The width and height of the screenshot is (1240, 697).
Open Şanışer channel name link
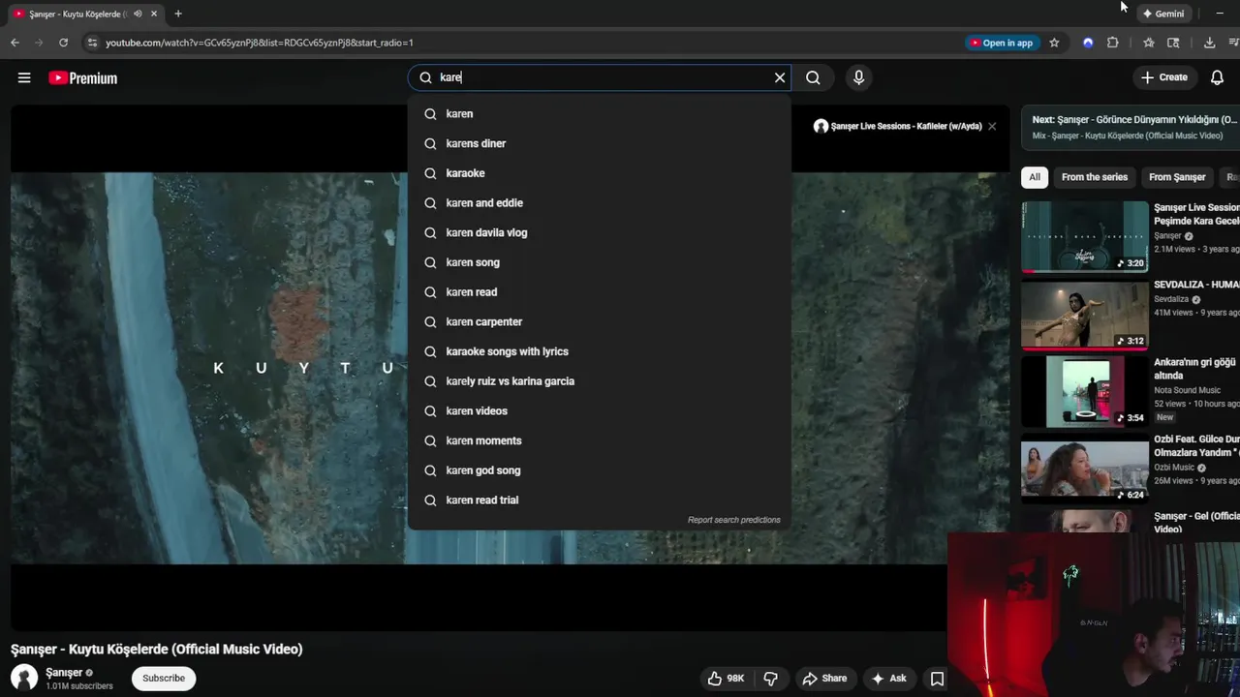point(64,673)
